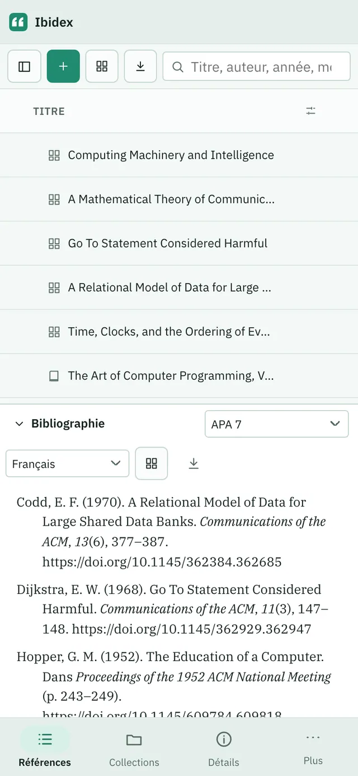The image size is (358, 776).
Task: Select the Références tab
Action: pos(45,749)
